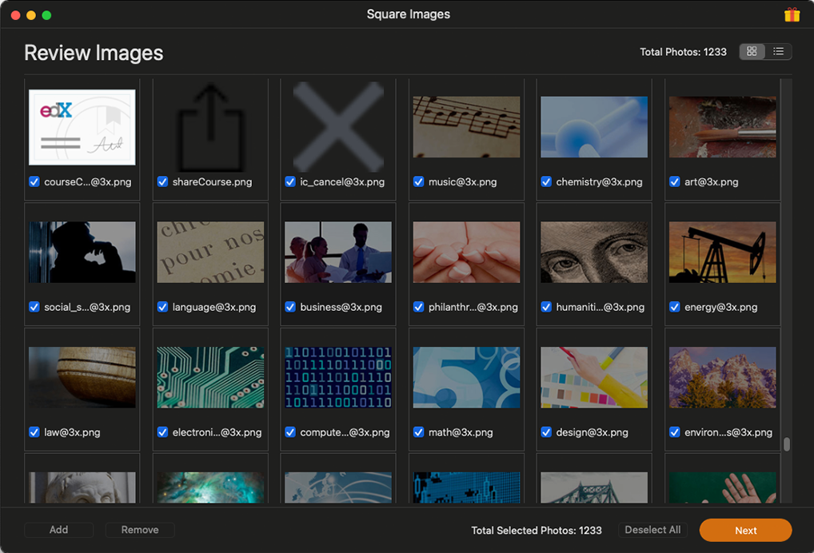The height and width of the screenshot is (553, 814).
Task: Uncheck the courseC...@3x.png checkbox
Action: coord(34,181)
